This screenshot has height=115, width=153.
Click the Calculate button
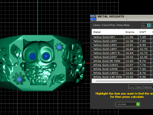click(x=127, y=104)
